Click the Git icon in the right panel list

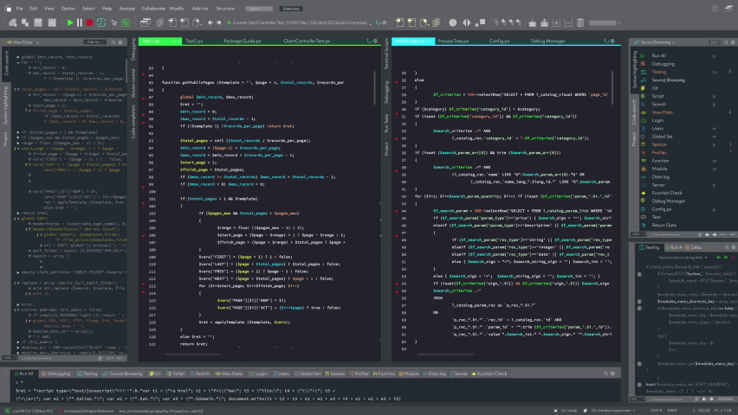pos(644,87)
